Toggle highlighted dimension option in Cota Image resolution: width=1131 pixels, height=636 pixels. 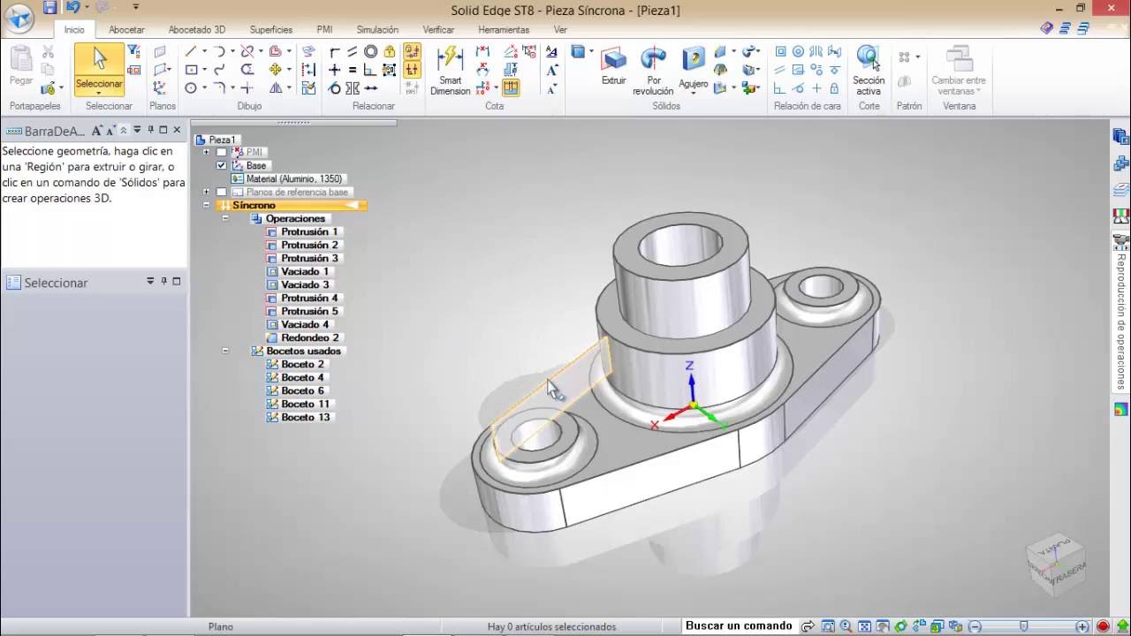coord(511,88)
